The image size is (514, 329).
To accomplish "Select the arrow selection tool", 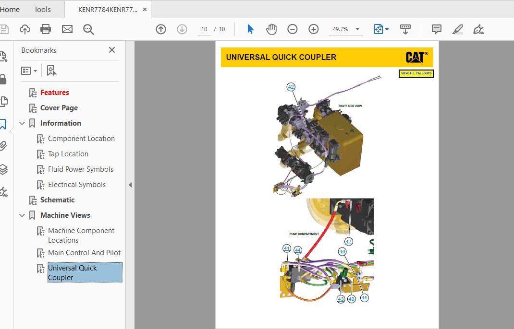I will [250, 29].
